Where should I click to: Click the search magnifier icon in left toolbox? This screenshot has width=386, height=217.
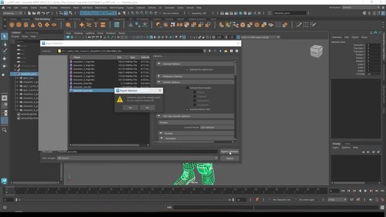point(4,130)
